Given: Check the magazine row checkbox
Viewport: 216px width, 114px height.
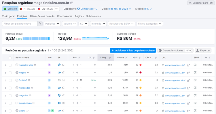Looking at the screenshot, I should coord(10,96).
